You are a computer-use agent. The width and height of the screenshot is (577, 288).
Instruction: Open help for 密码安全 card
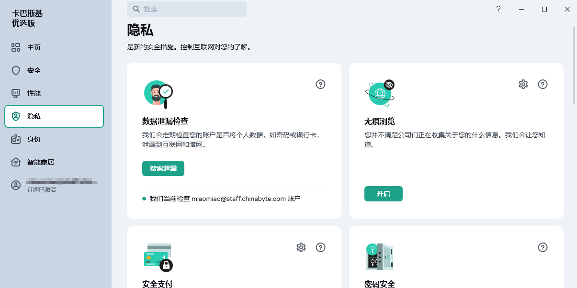click(x=543, y=247)
